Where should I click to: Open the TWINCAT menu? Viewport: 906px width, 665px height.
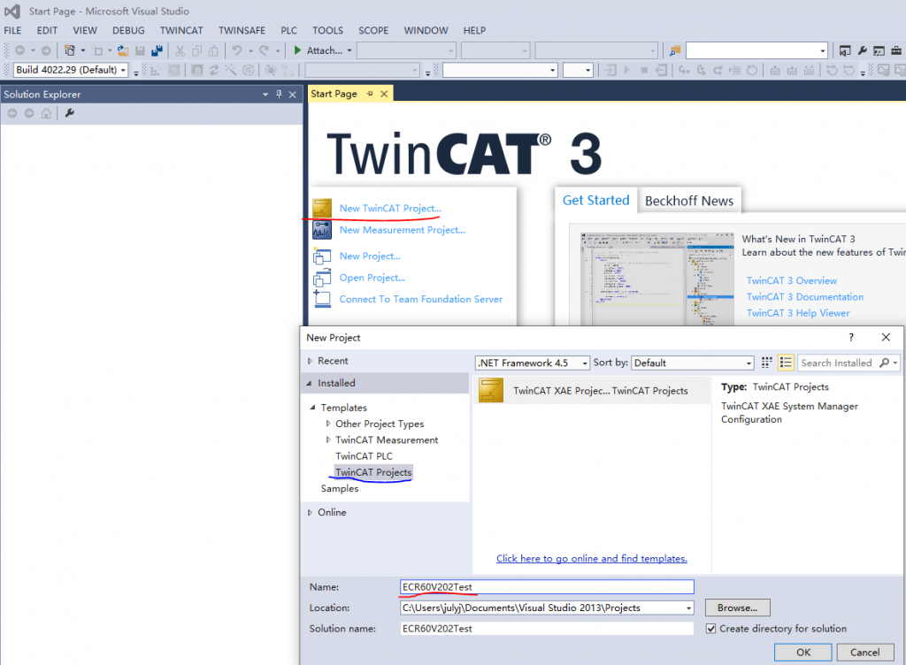click(x=181, y=31)
